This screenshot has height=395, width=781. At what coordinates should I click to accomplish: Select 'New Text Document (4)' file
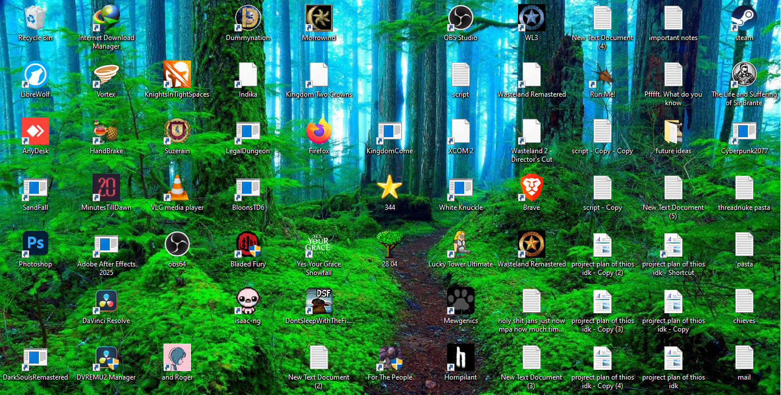pos(603,18)
